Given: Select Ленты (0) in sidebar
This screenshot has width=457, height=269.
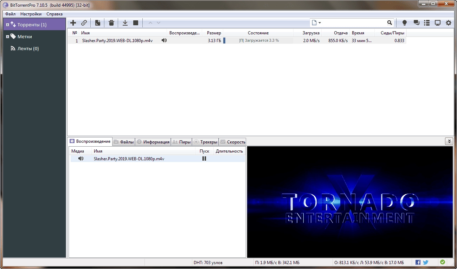Looking at the screenshot, I should (x=28, y=49).
